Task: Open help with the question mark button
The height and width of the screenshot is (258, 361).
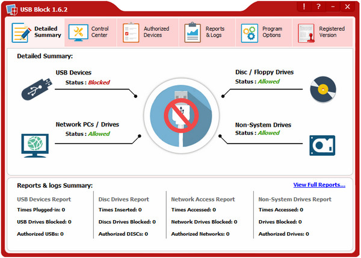Action: tap(318, 6)
